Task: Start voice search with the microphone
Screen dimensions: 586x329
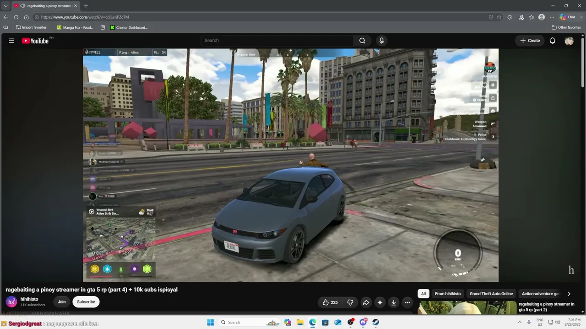Action: pyautogui.click(x=382, y=41)
